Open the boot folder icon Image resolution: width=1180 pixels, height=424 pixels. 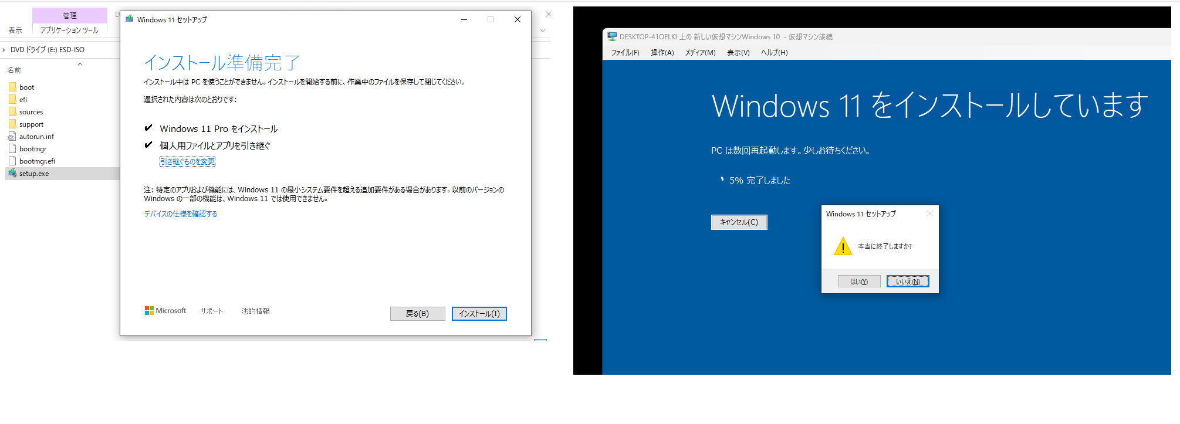coord(12,87)
